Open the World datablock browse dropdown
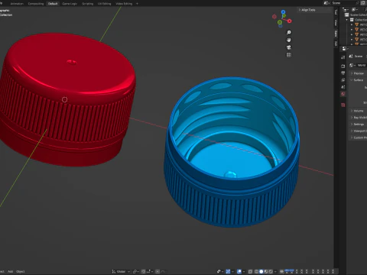 click(x=352, y=65)
